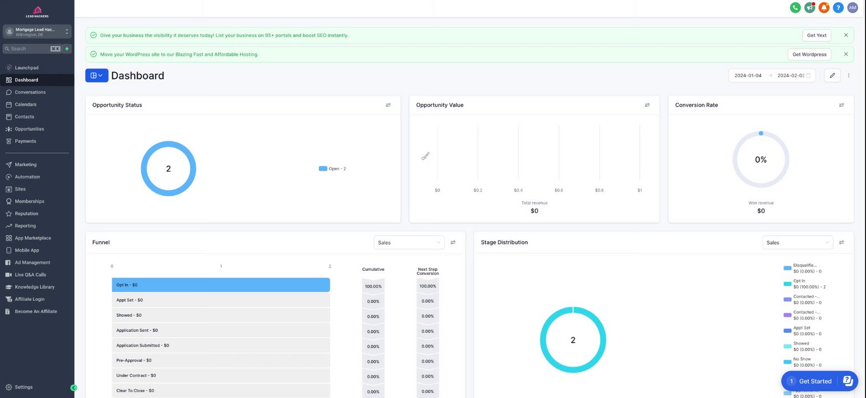Click the Lead Hackers logo
The image size is (866, 398).
[37, 12]
